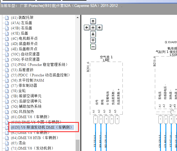177x151 pixels.
Task: Click page icon beside (53) 后差速锁
Action: pyautogui.click(x=7, y=70)
